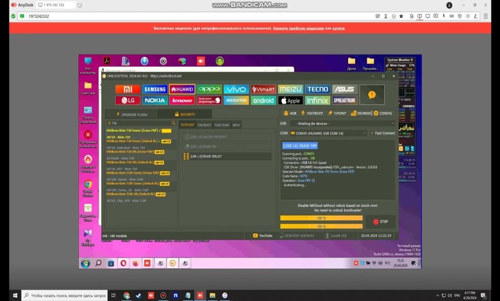Toggle the Fast Connect checkbox
Image resolution: width=500 pixels, height=301 pixels.
click(371, 133)
